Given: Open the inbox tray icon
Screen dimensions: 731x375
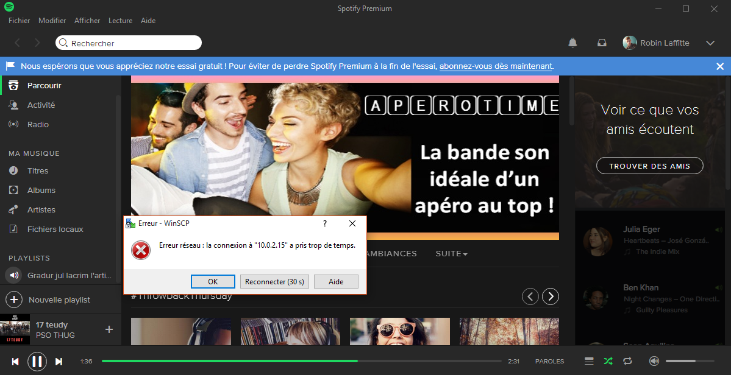Looking at the screenshot, I should [602, 43].
